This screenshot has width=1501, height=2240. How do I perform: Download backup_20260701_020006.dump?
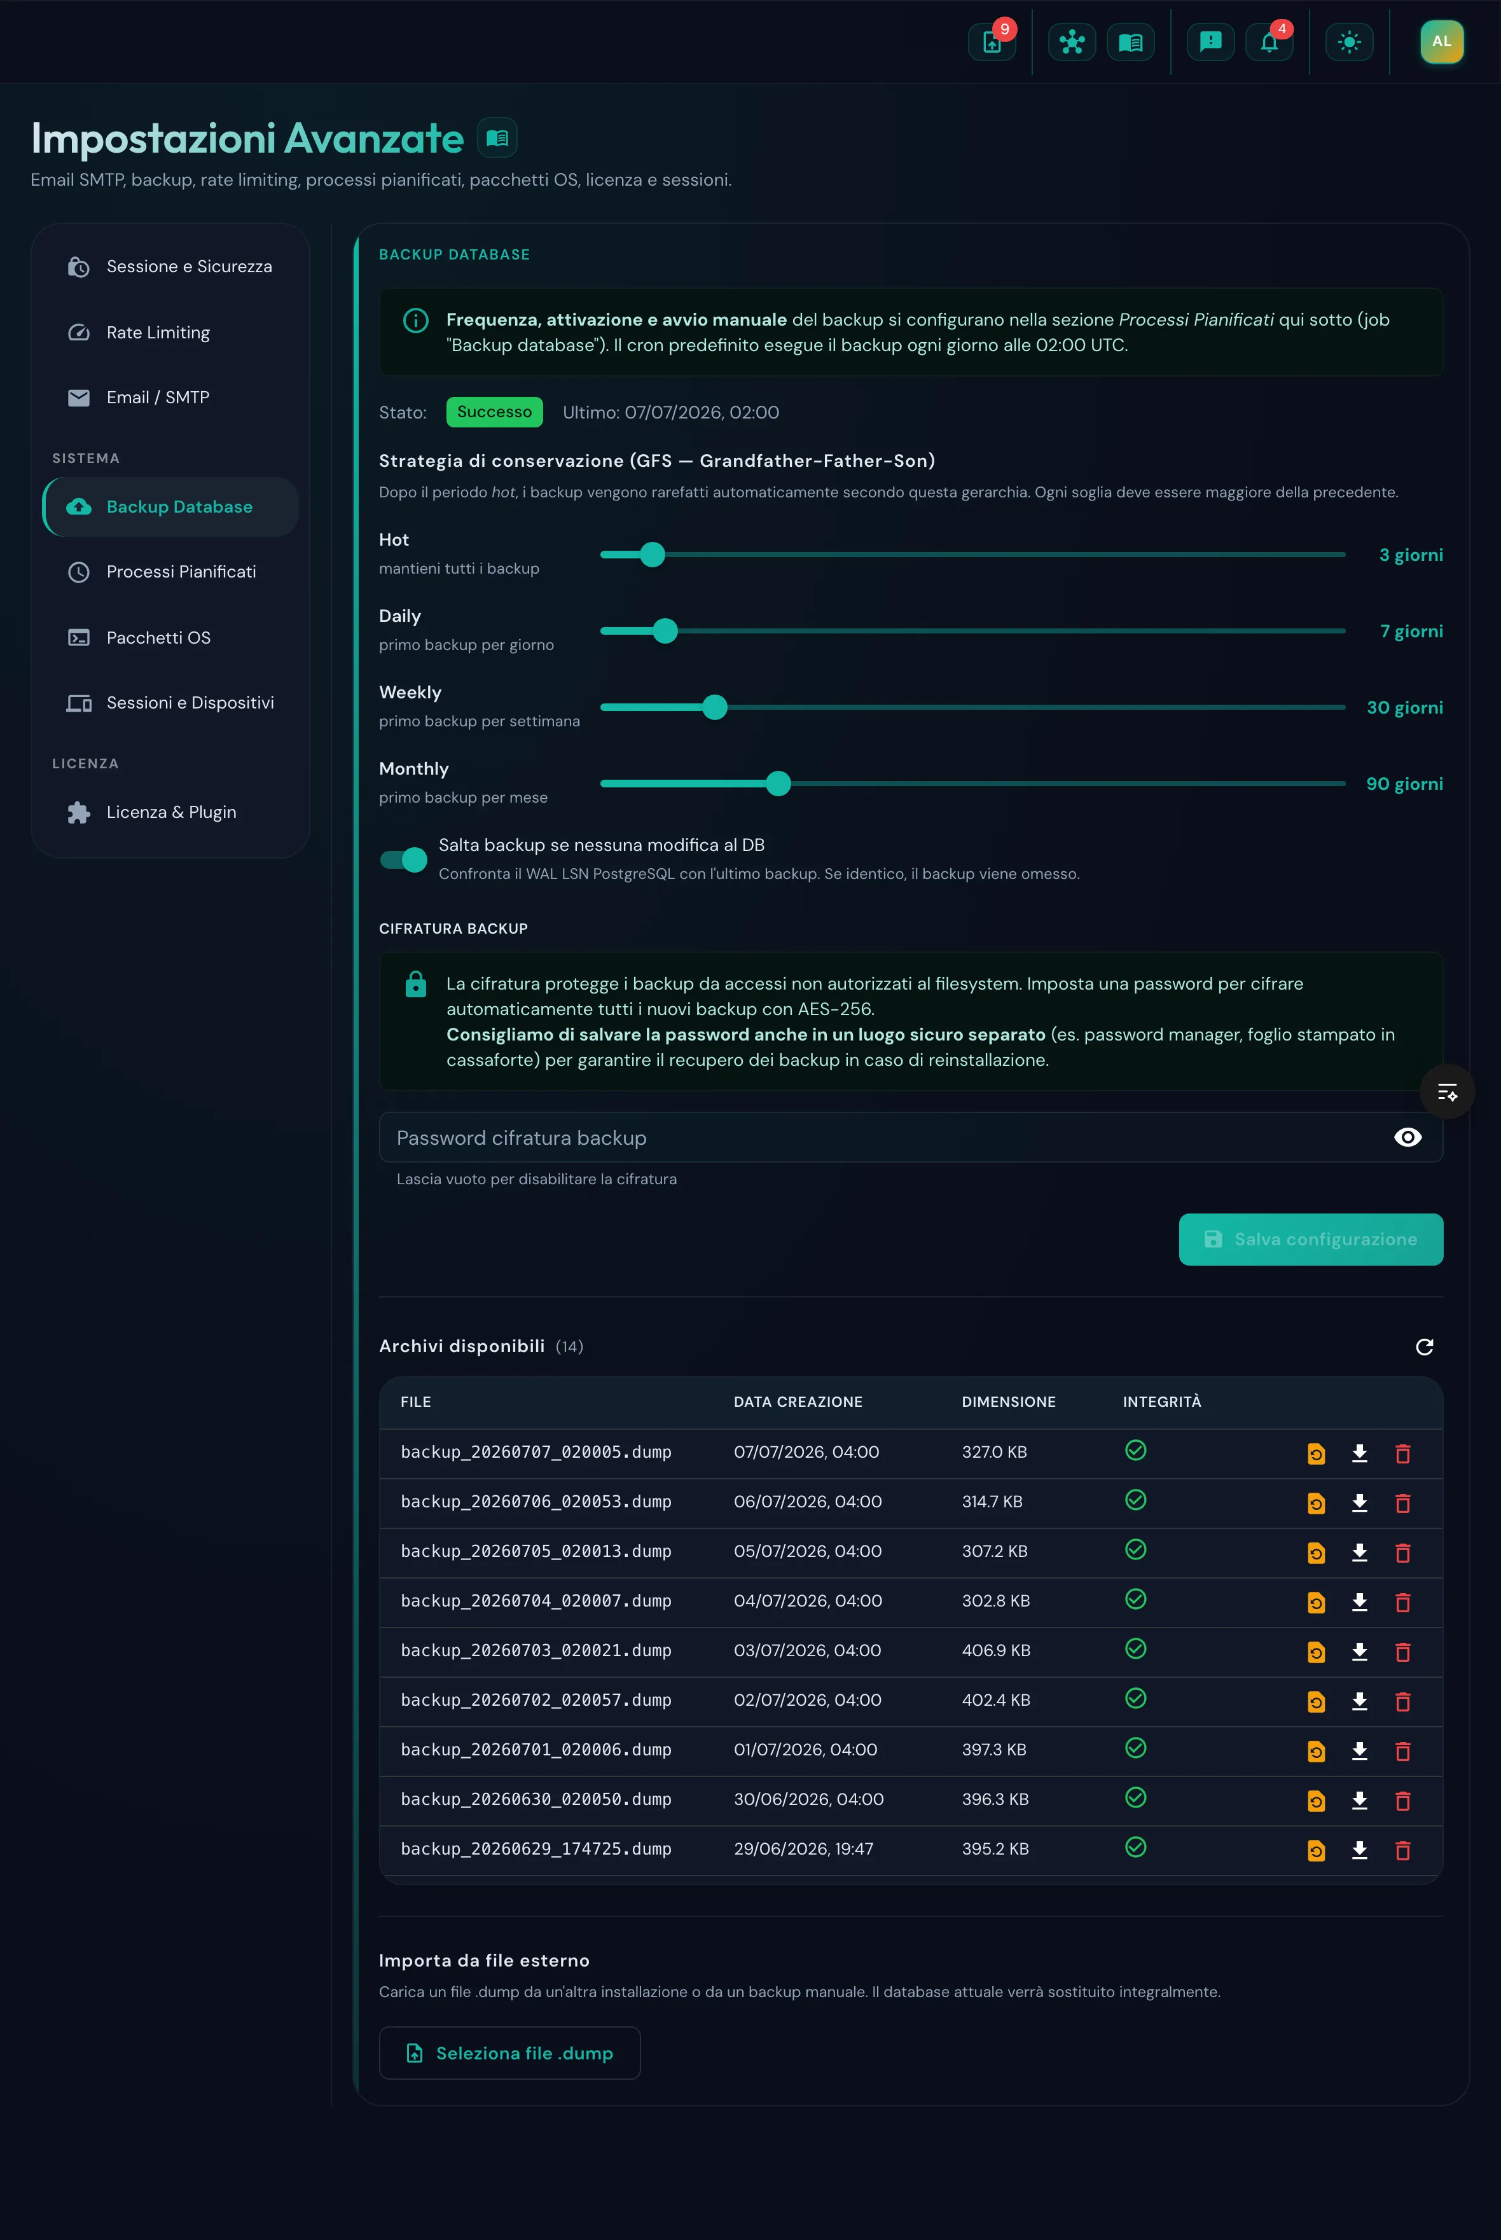coord(1359,1752)
